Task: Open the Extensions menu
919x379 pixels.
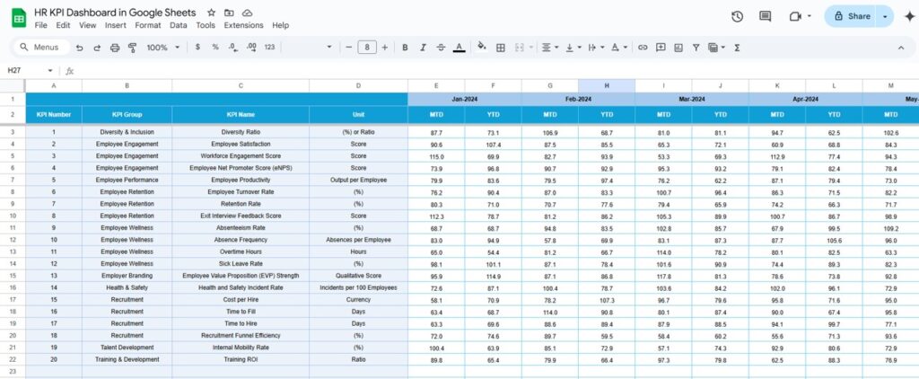Action: click(x=243, y=25)
